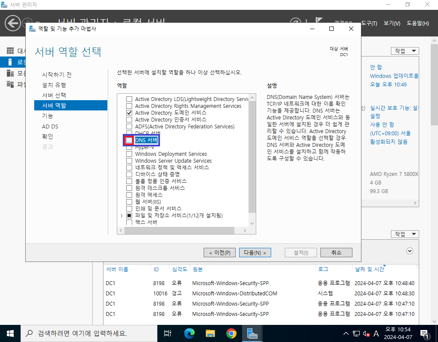Check Windows Deployment Services checkbox

(x=129, y=154)
